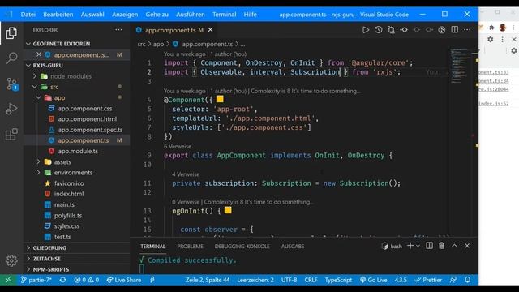The image size is (519, 292).
Task: Synchronize changes icon in status bar
Action: 62,280
